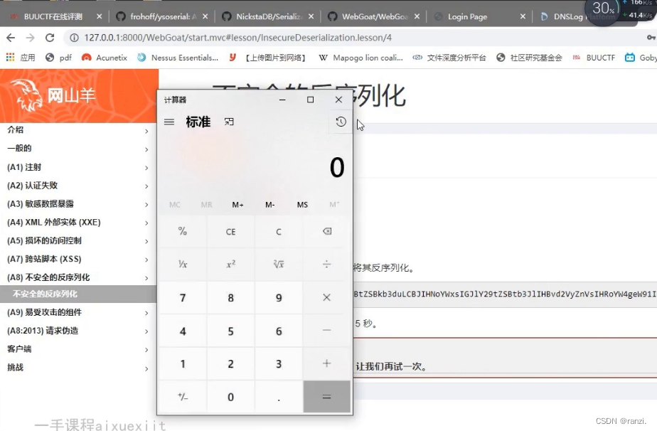Expand the (A4) XML 外部实体 (XXE) section
This screenshot has height=431, width=657.
(78, 222)
